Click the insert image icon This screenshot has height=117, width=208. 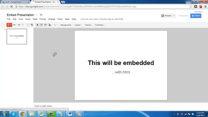point(45,25)
